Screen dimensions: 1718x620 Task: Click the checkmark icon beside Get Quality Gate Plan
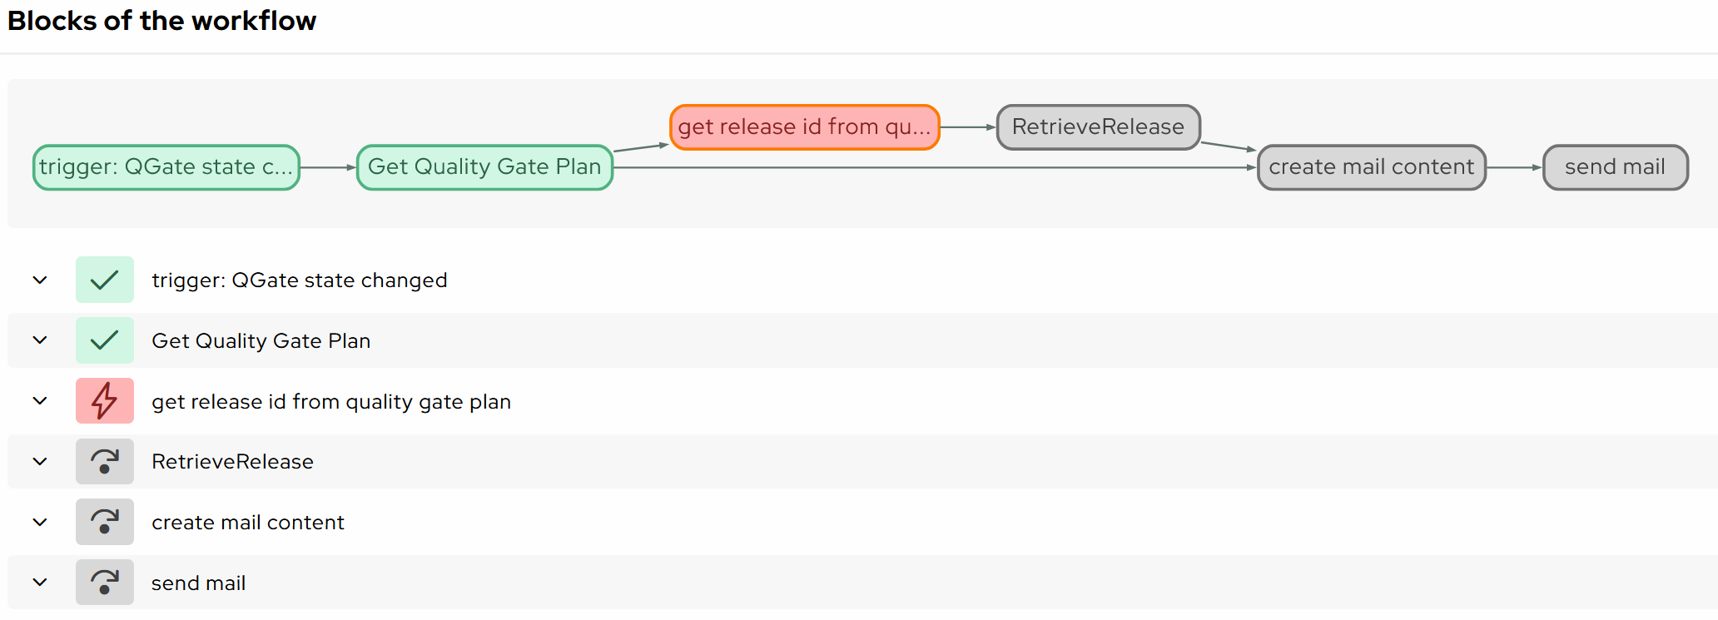104,340
